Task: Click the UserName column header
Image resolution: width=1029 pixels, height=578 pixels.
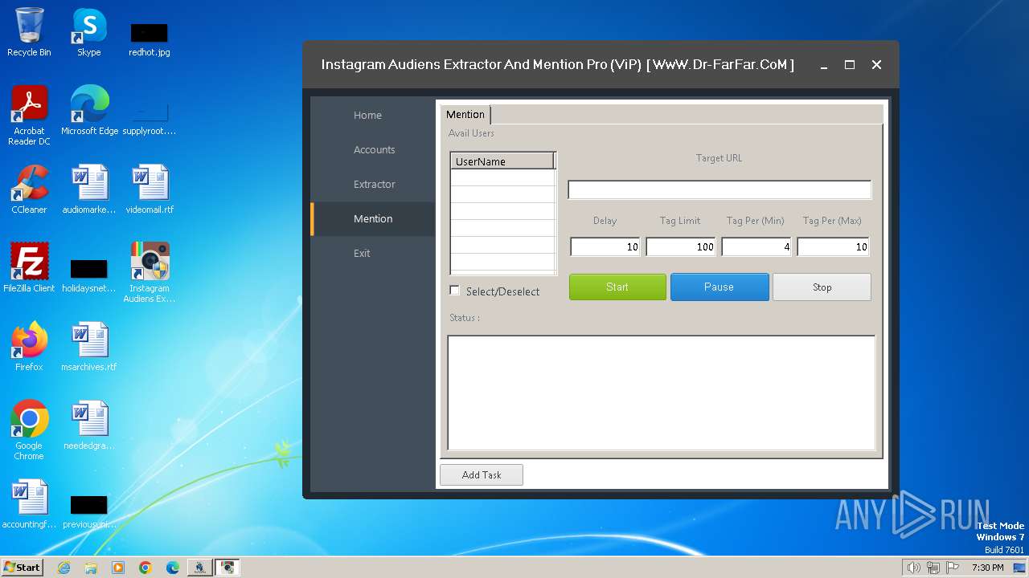Action: tap(502, 161)
